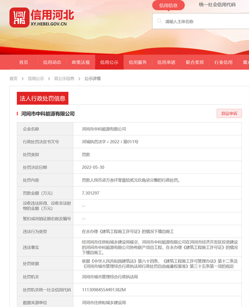Click the 法人行政处罚信息 section header
This screenshot has height=307, width=249.
[43, 98]
